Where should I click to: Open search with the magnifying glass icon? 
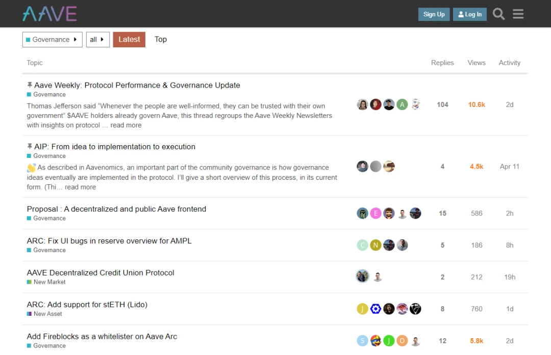click(498, 14)
